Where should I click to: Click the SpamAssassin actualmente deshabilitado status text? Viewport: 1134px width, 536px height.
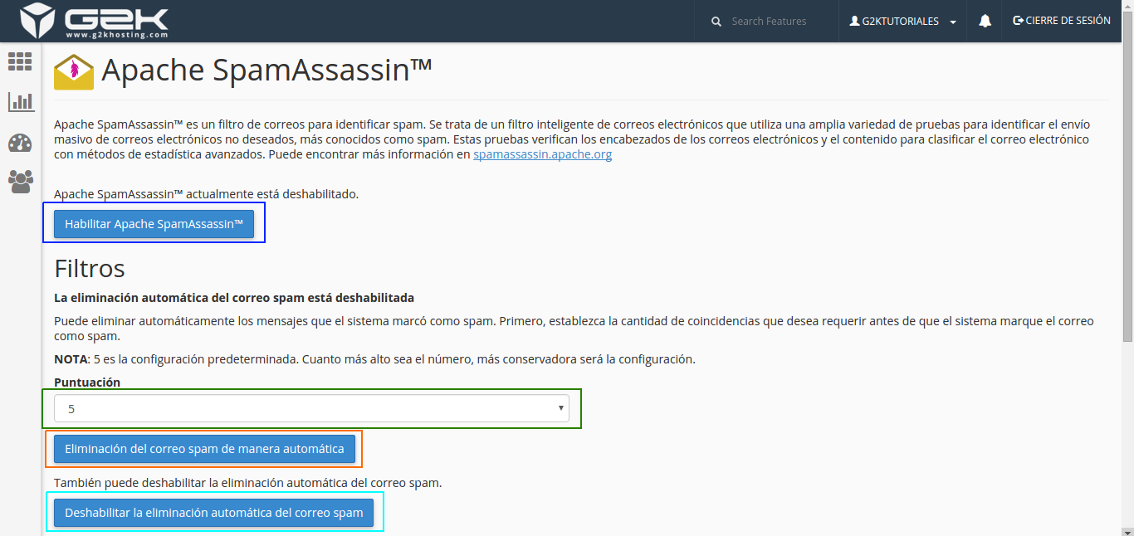pos(206,194)
